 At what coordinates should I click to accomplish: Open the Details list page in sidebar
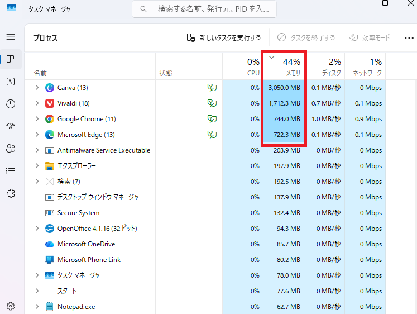tap(11, 170)
